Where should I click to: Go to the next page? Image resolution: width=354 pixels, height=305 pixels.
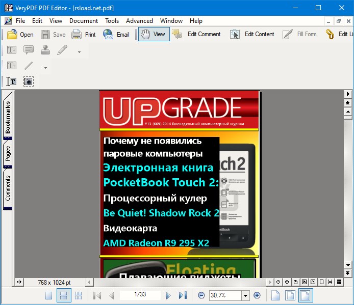(168, 295)
